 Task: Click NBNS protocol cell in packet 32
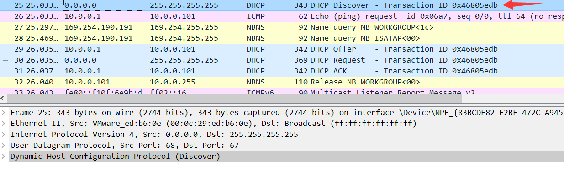click(255, 82)
